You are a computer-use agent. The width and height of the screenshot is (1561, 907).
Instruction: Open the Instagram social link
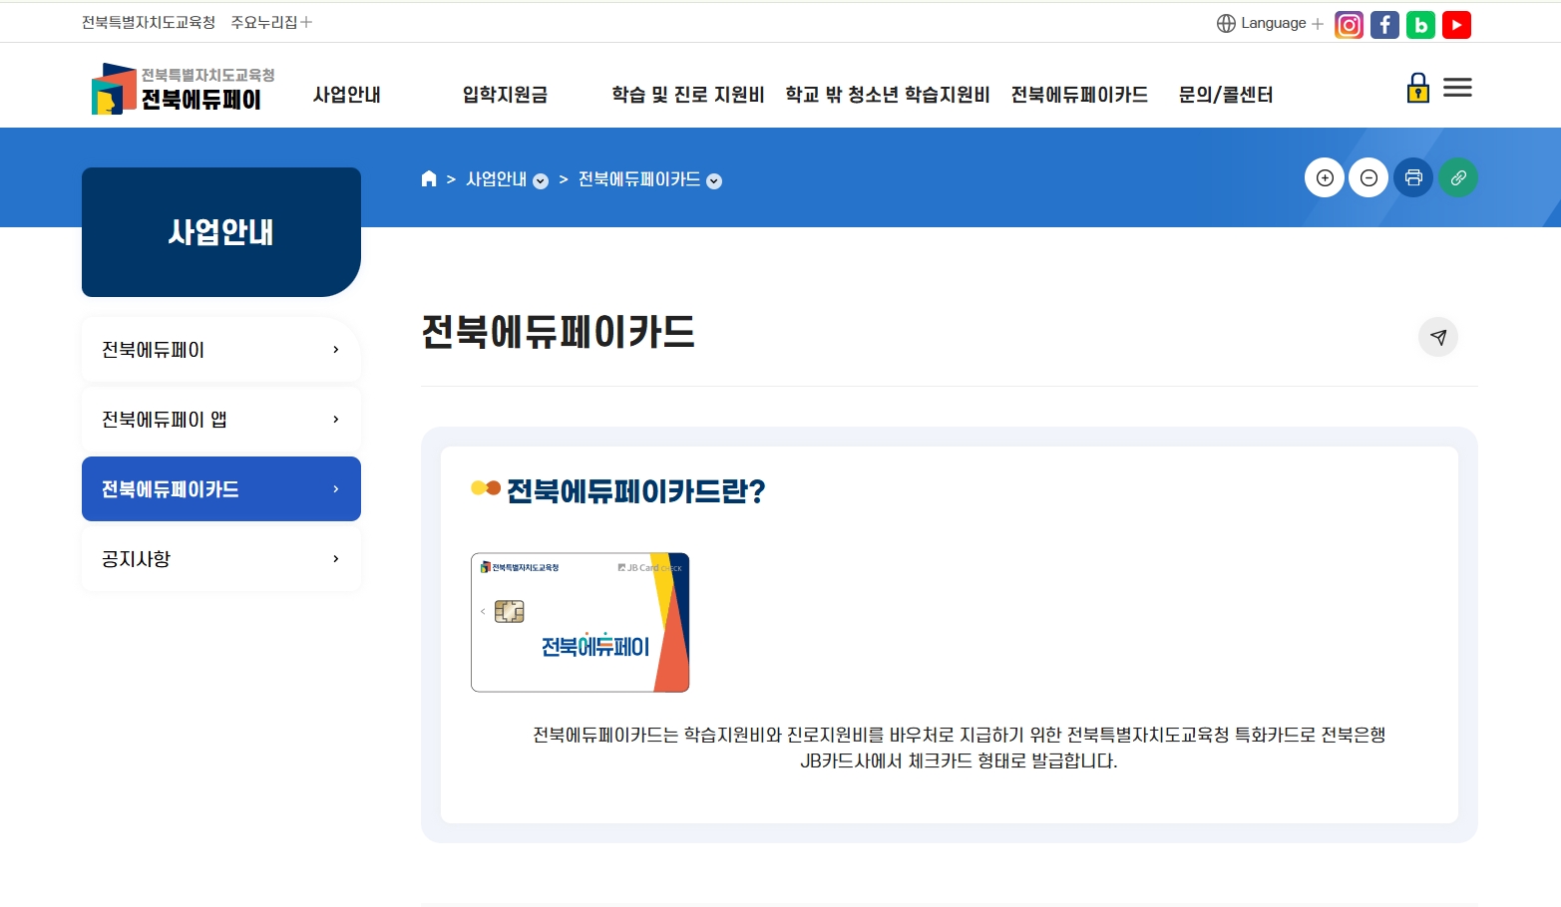1349,25
